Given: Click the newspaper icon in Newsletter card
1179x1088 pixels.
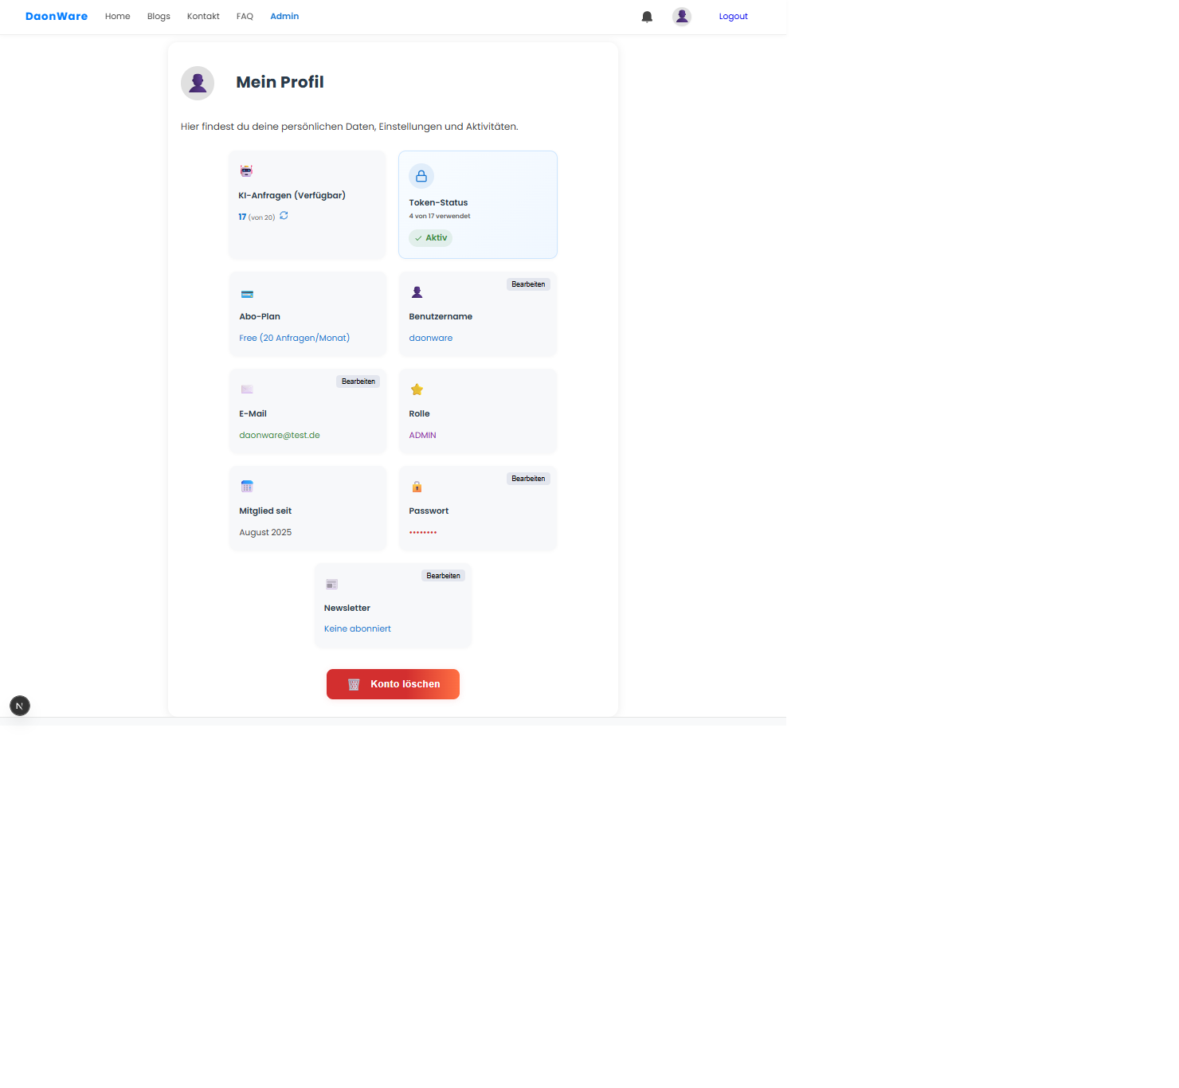Looking at the screenshot, I should [x=332, y=584].
